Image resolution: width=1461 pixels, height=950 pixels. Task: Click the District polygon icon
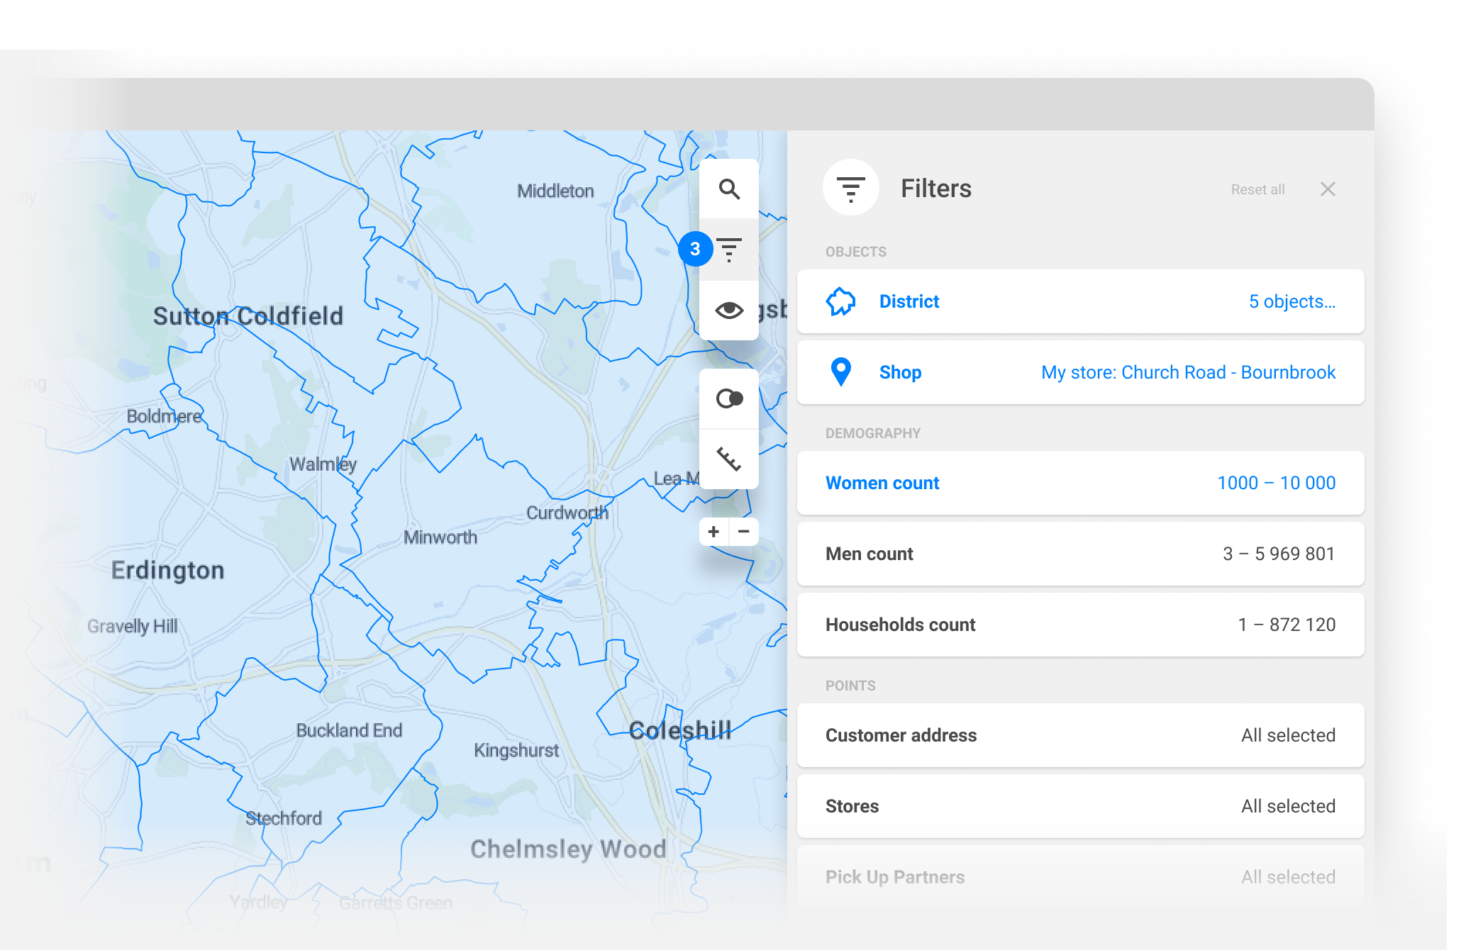click(x=841, y=301)
